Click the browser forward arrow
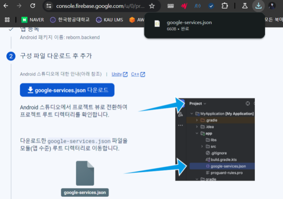Screen dimensions: 283x199 [19, 6]
